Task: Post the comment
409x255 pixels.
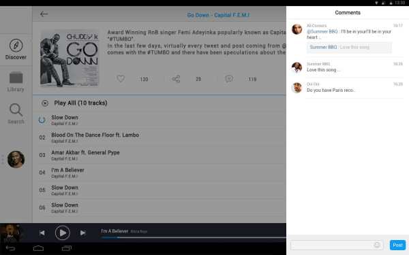Action: tap(397, 245)
